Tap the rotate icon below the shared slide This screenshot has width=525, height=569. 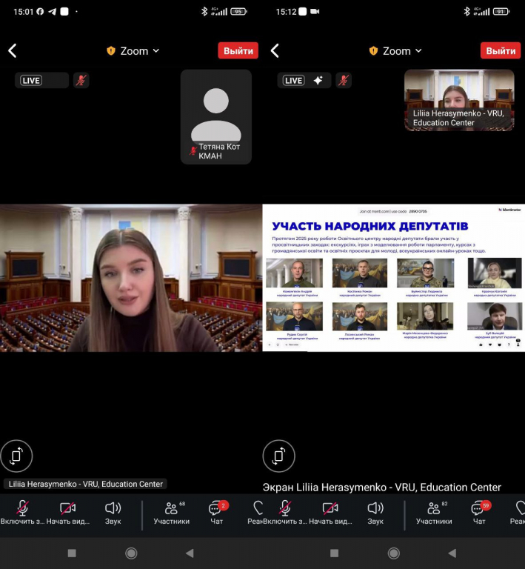[279, 456]
